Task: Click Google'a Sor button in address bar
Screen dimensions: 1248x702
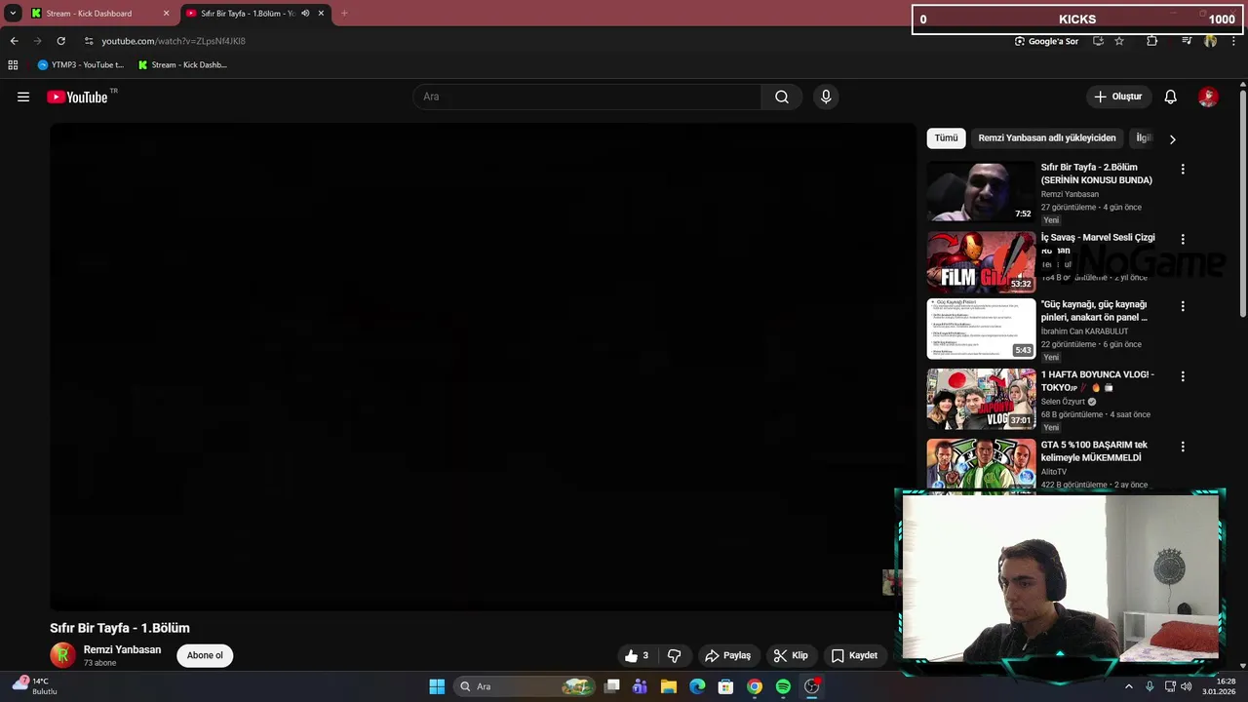Action: 1046,41
